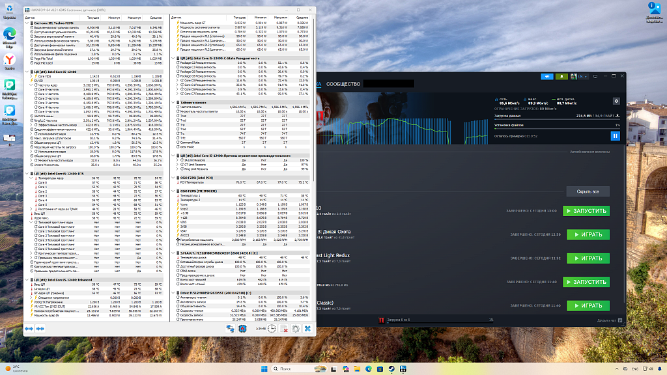Click Среднее header in right HWiNFO pane
The image size is (667, 375).
pos(302,18)
